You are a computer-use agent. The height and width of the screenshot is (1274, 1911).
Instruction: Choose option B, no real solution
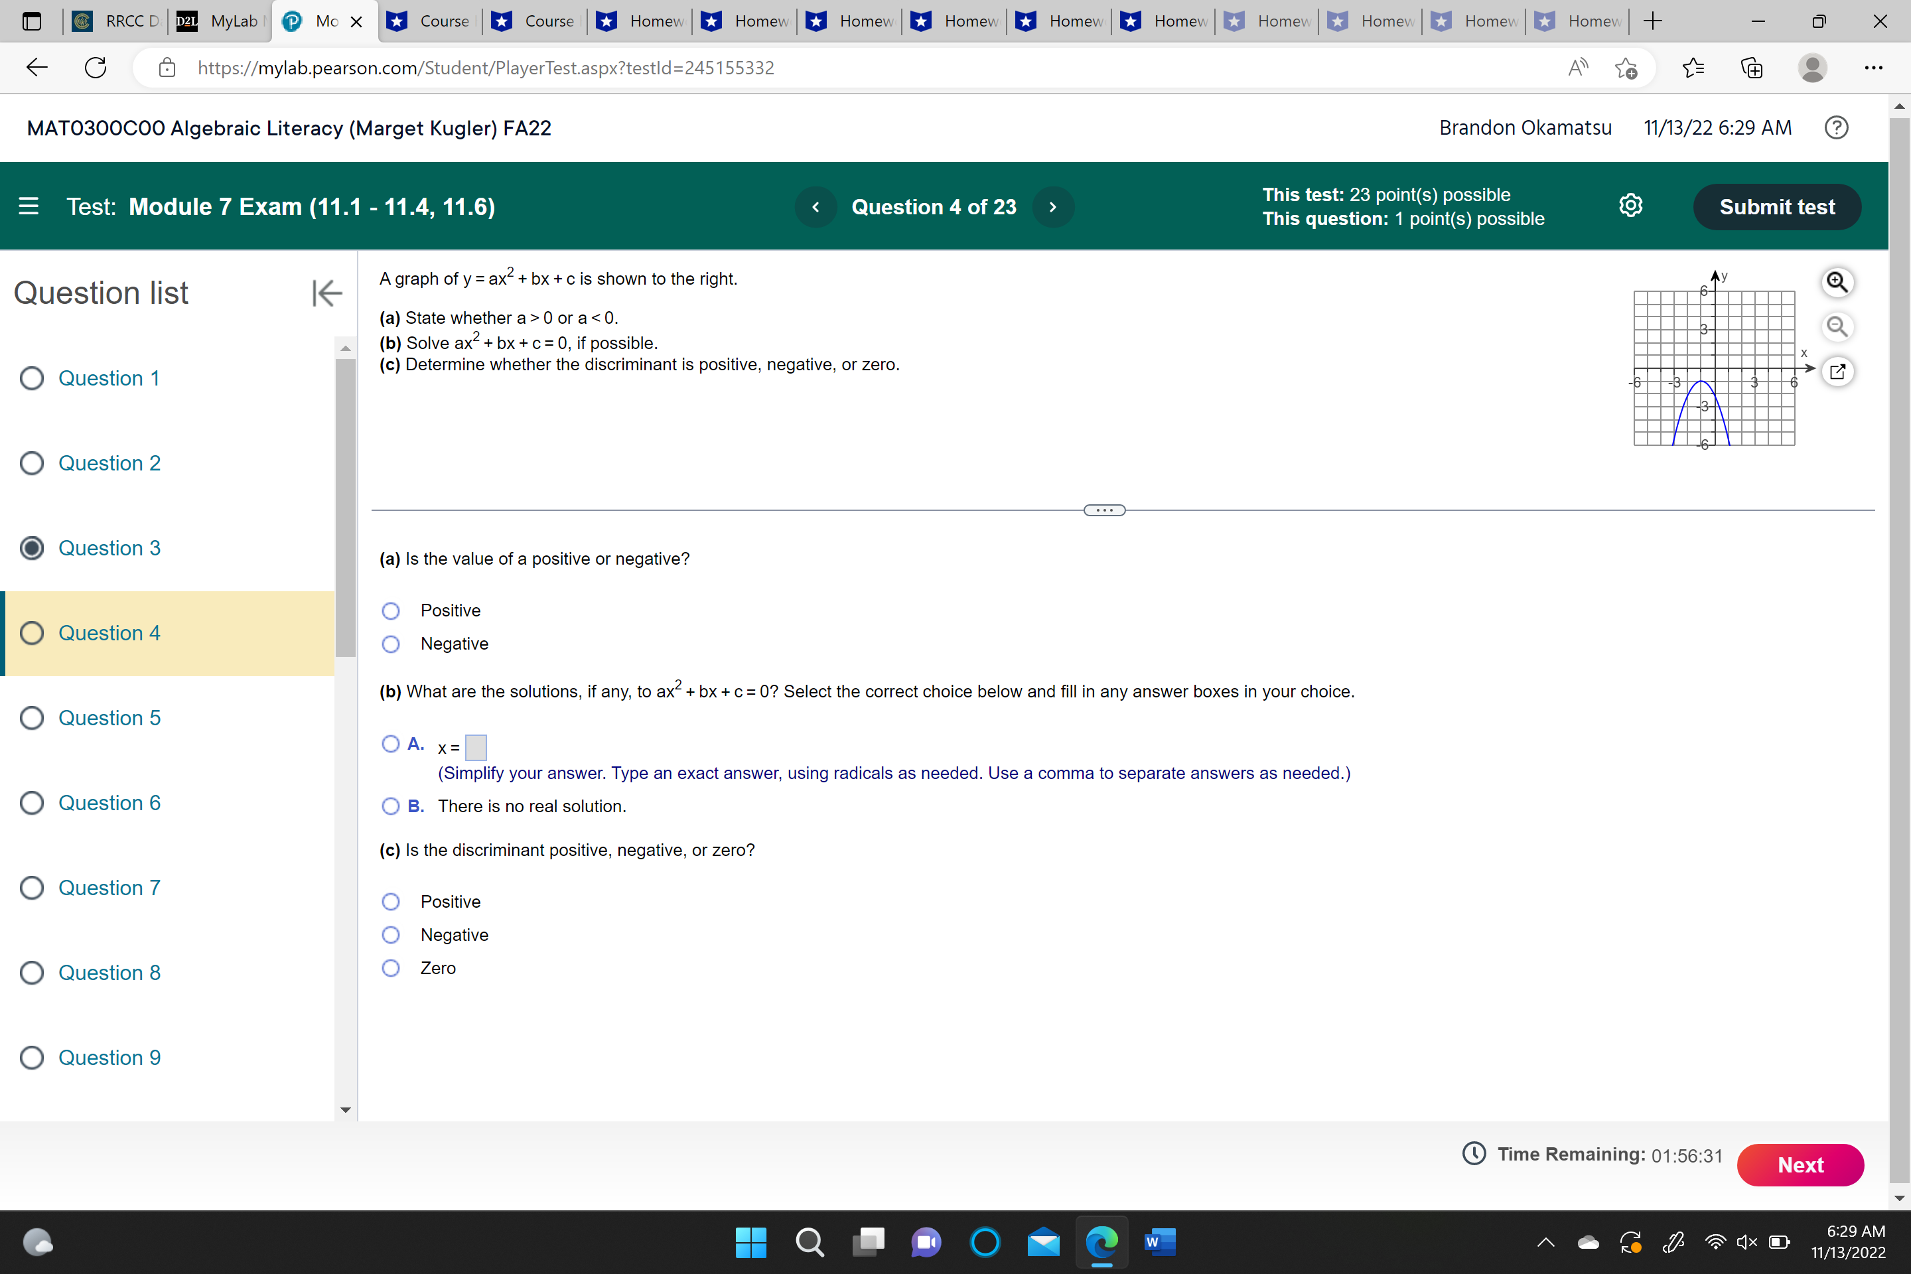point(391,806)
